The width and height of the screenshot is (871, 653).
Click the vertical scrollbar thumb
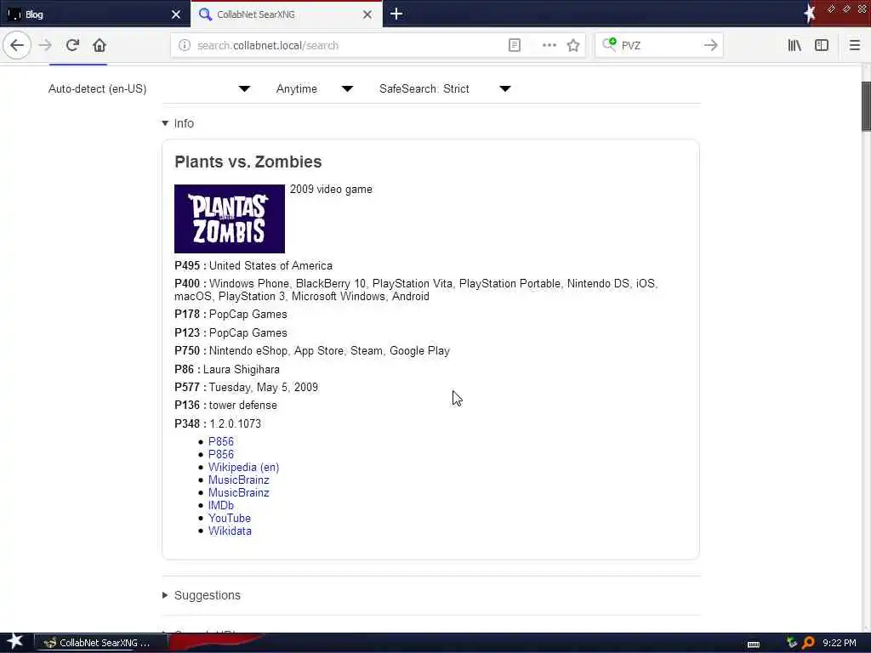(x=866, y=105)
